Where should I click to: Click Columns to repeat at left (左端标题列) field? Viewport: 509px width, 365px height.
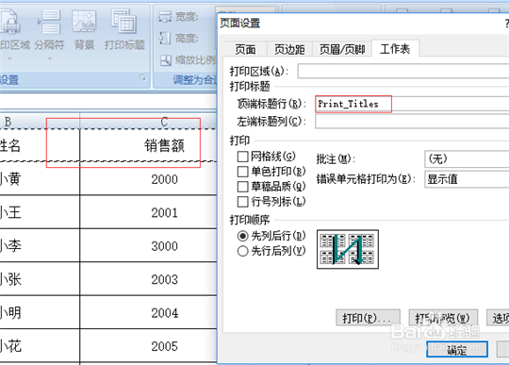pyautogui.click(x=412, y=122)
